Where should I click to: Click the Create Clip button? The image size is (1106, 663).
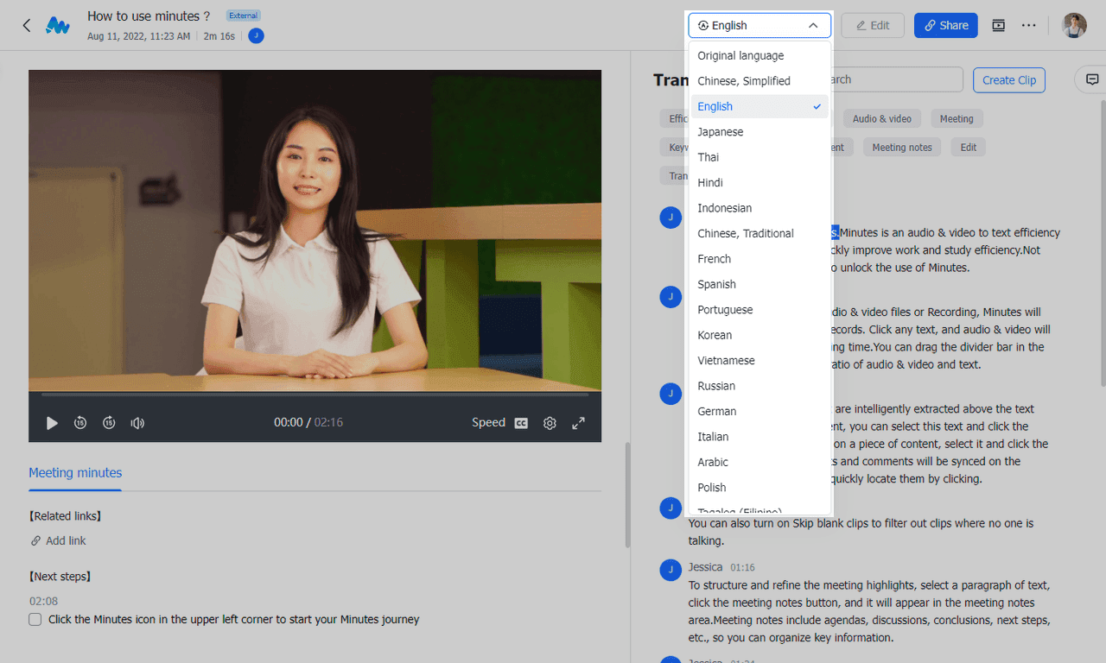[1008, 80]
